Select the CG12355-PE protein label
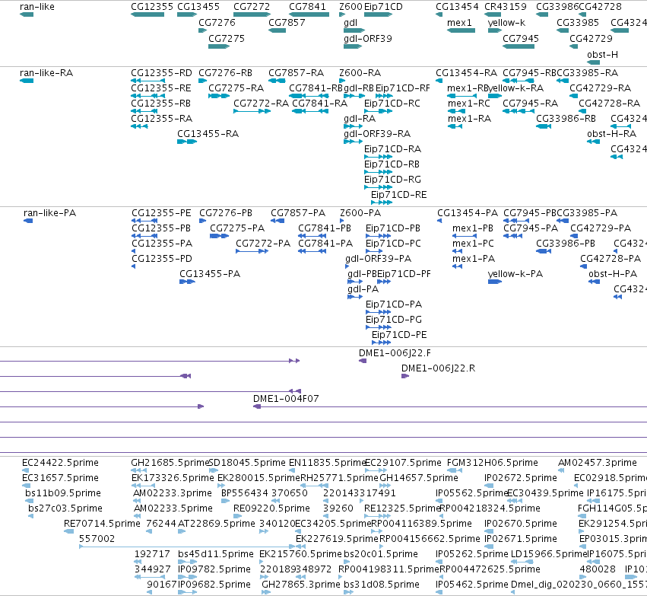647x596 pixels. [x=161, y=213]
